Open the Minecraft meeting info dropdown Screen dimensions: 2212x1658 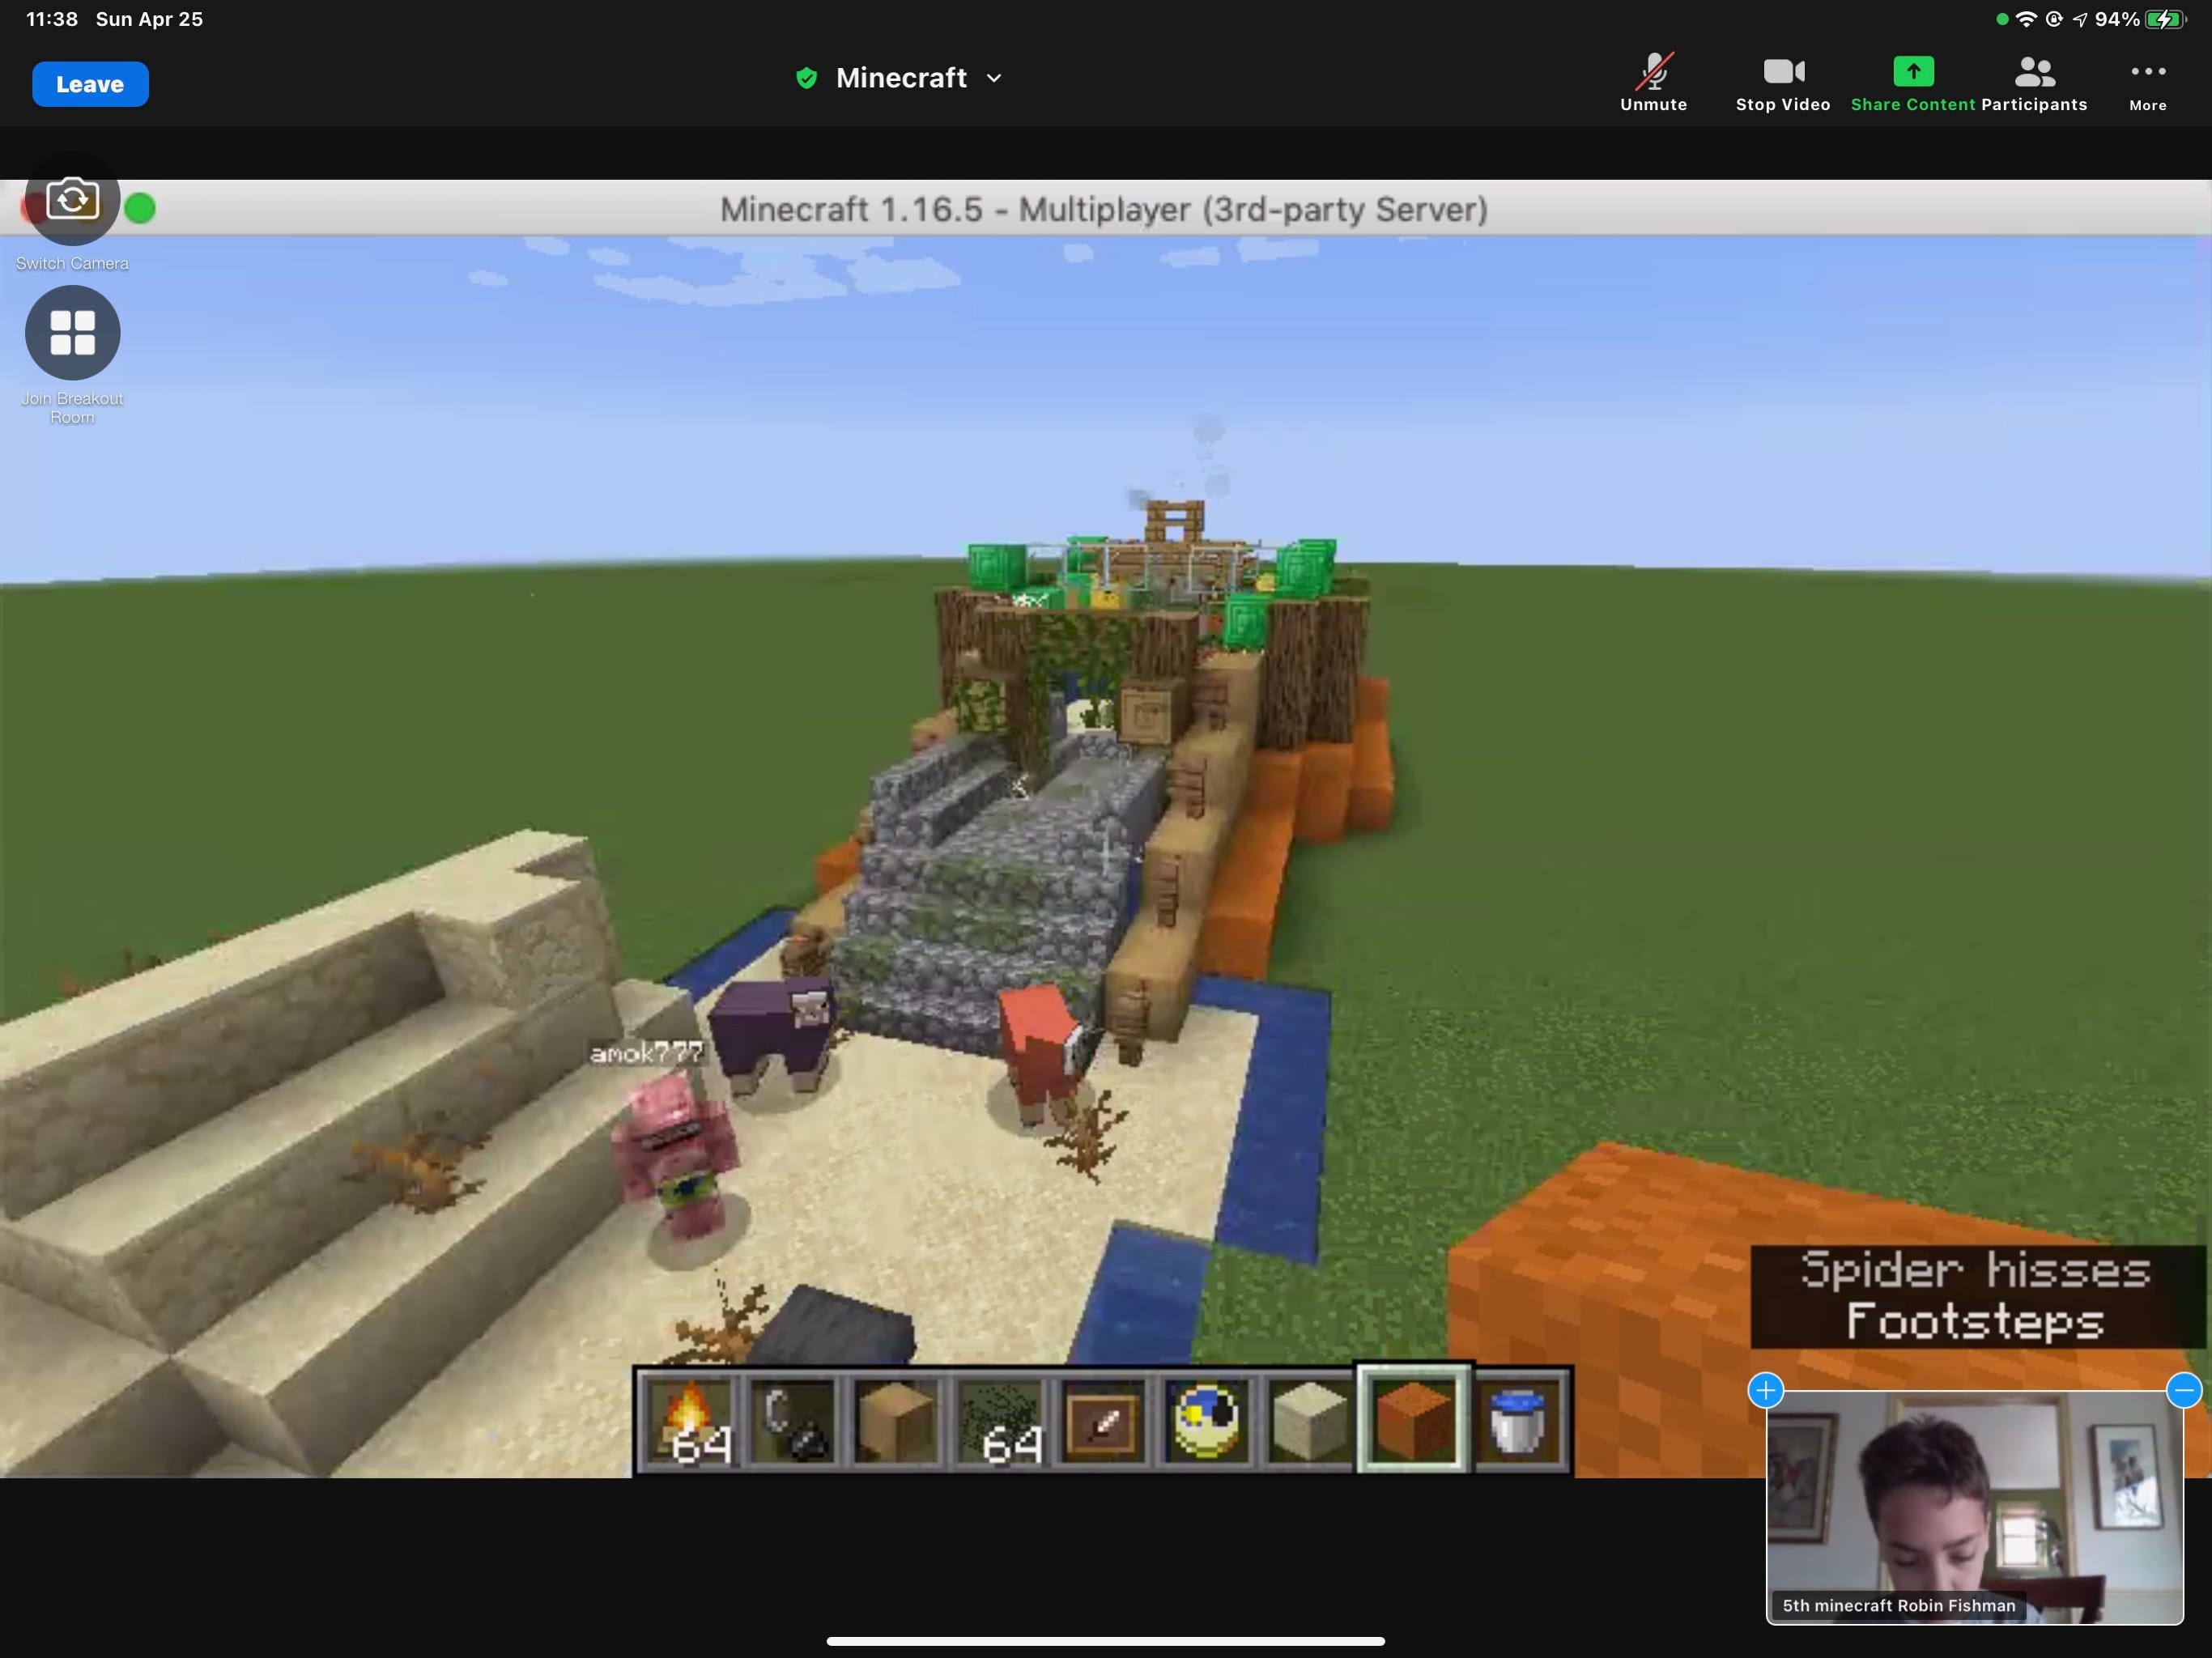tap(917, 78)
